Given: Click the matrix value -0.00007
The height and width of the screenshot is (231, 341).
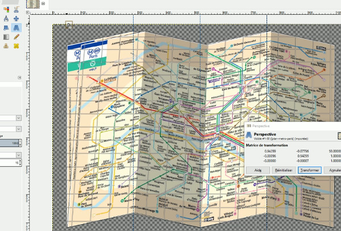Looking at the screenshot, I should click(302, 161).
